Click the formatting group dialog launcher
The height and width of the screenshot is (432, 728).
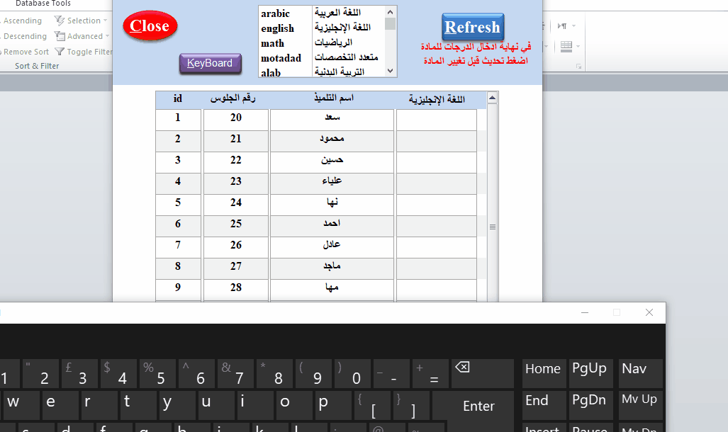click(x=578, y=67)
